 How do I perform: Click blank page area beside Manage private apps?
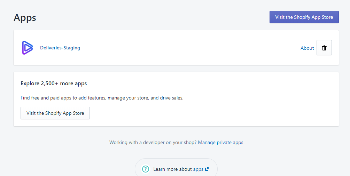[290, 142]
